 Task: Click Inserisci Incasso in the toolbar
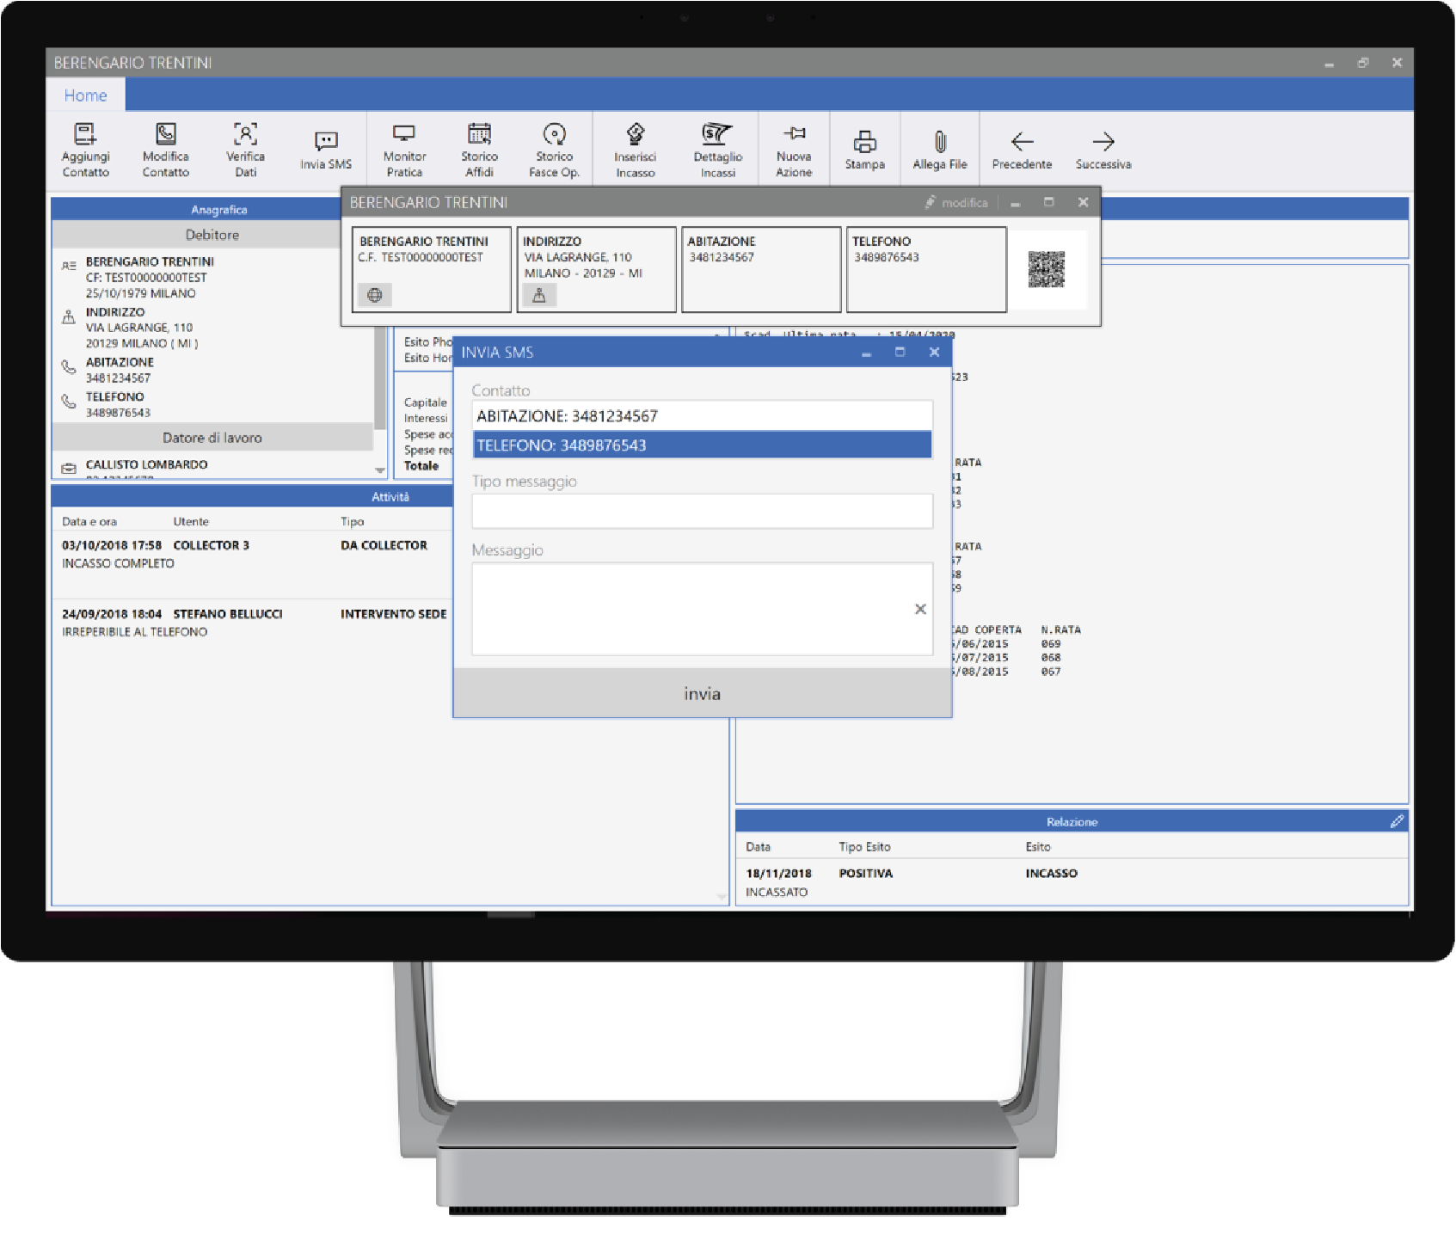point(635,149)
